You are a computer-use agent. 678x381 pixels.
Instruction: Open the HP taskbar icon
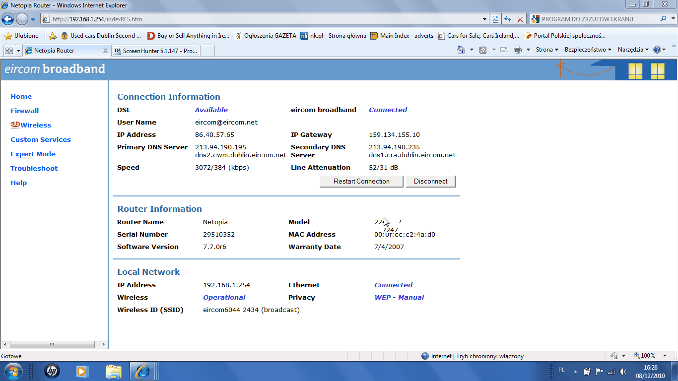click(x=51, y=371)
